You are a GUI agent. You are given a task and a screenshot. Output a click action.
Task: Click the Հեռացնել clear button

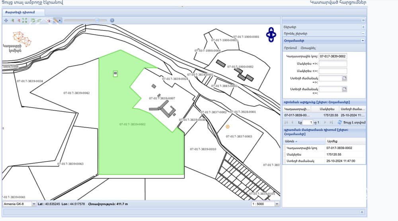coord(308,48)
